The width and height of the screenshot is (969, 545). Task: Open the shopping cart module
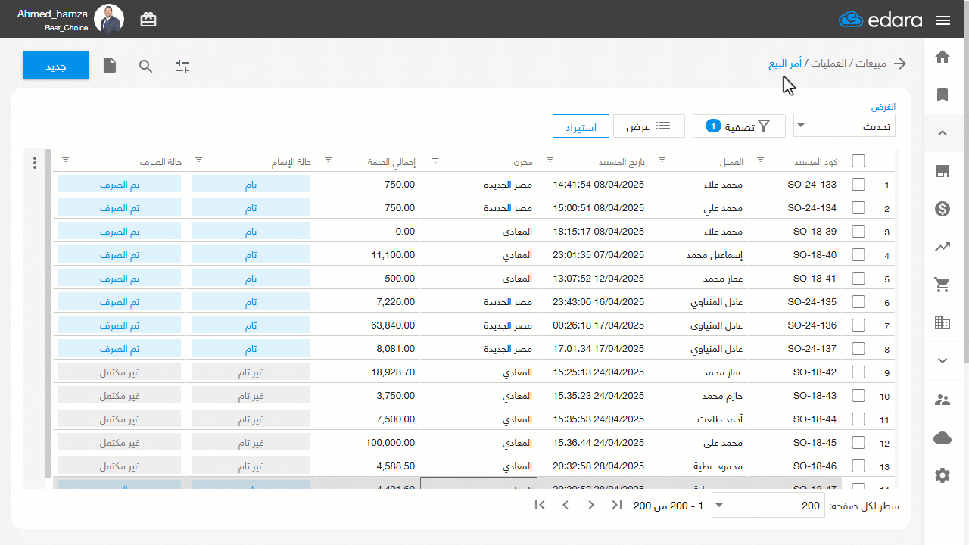(x=943, y=285)
